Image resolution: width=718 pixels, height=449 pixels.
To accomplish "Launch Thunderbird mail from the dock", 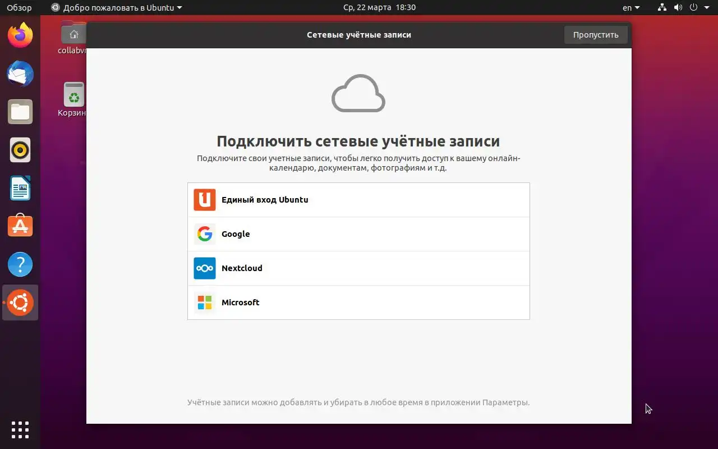I will (x=20, y=74).
